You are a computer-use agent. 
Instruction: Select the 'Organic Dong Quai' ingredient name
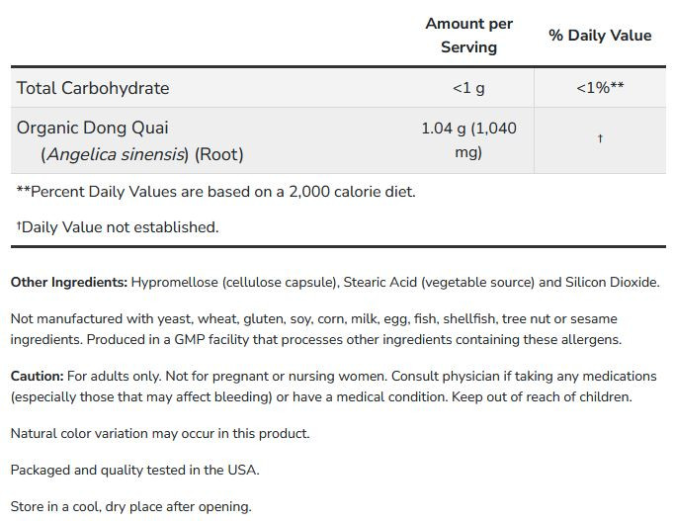click(93, 128)
